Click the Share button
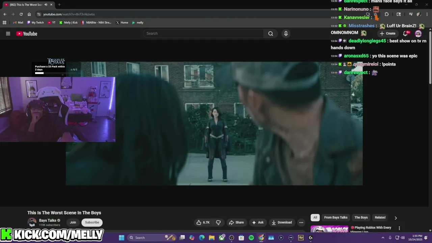432x243 pixels. (x=236, y=222)
